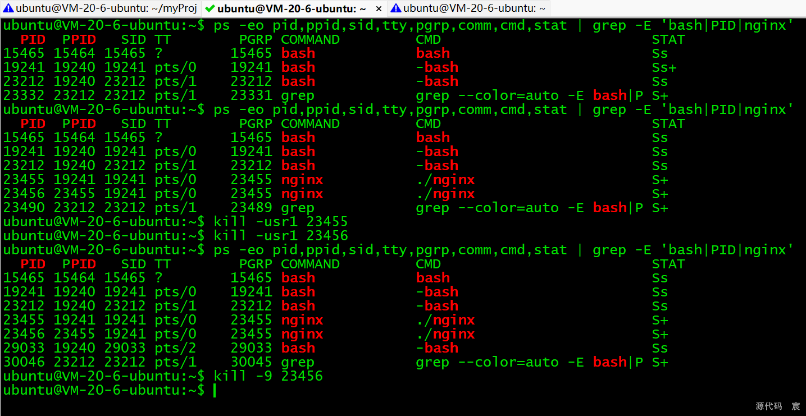
Task: Select the active tab labeled ubuntu@VM-20-6-ubuntu: ~
Action: 294,8
